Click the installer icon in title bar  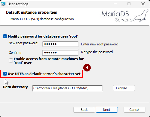(x=3, y=4)
